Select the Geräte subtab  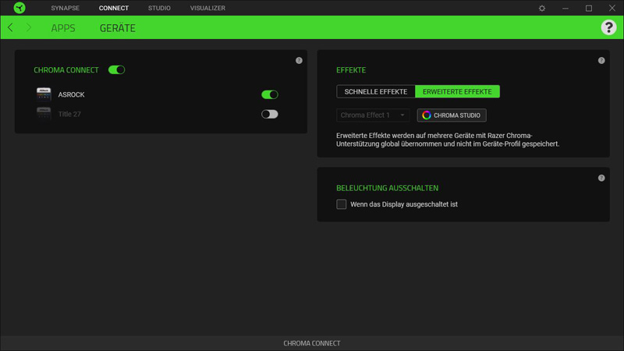coord(118,28)
